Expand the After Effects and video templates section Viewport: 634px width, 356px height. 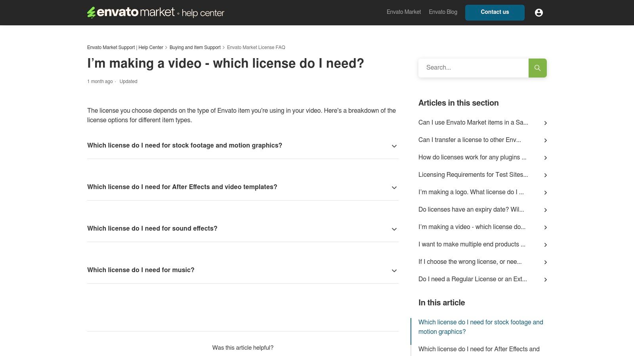click(x=394, y=187)
